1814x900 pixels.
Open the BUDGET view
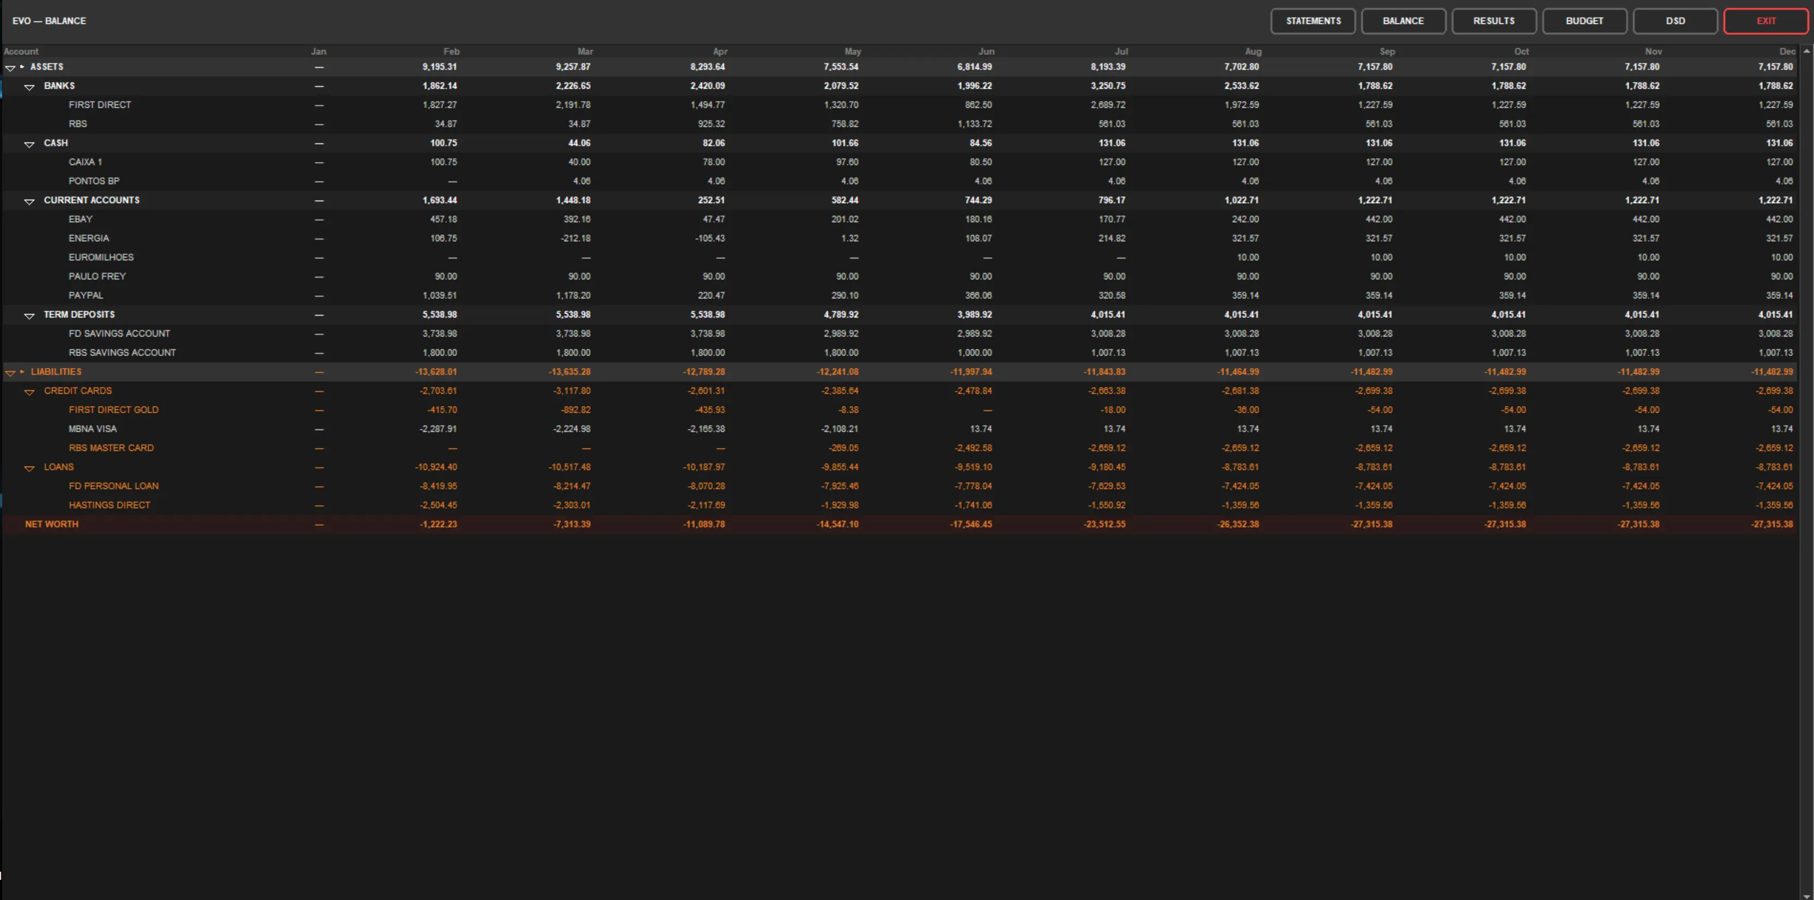tap(1585, 21)
